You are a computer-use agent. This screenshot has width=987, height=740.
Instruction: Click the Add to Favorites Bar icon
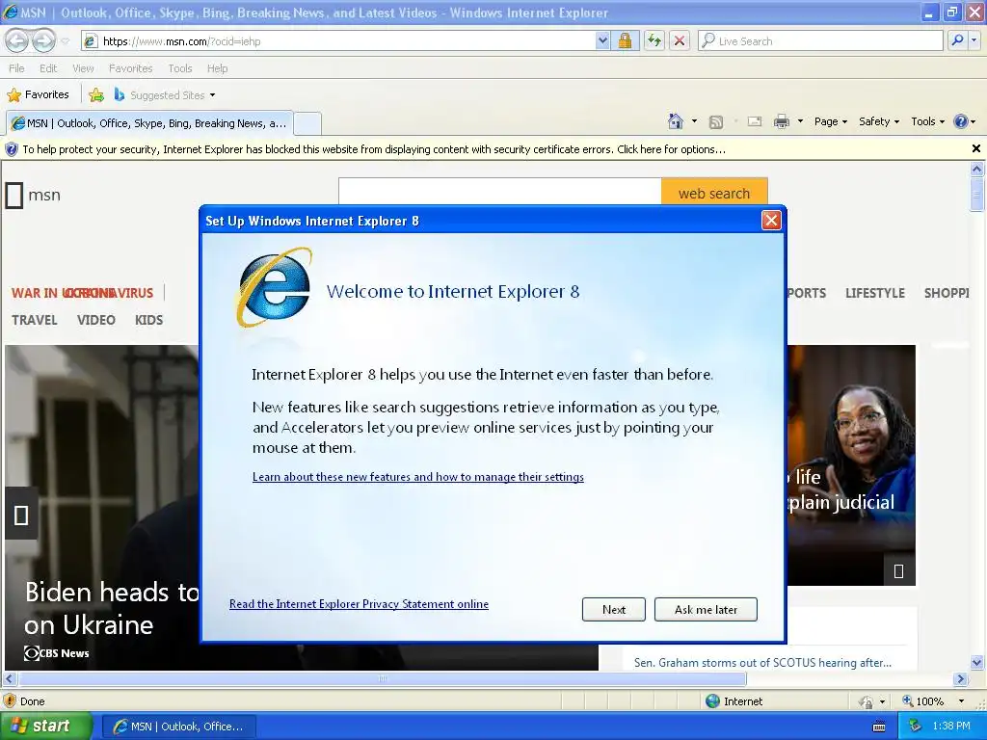tap(96, 95)
